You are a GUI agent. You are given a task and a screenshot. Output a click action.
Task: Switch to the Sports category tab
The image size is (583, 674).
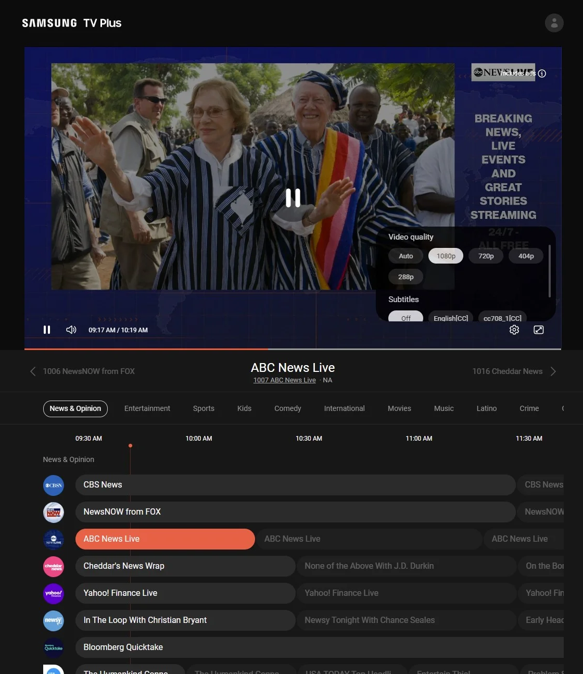pos(204,409)
